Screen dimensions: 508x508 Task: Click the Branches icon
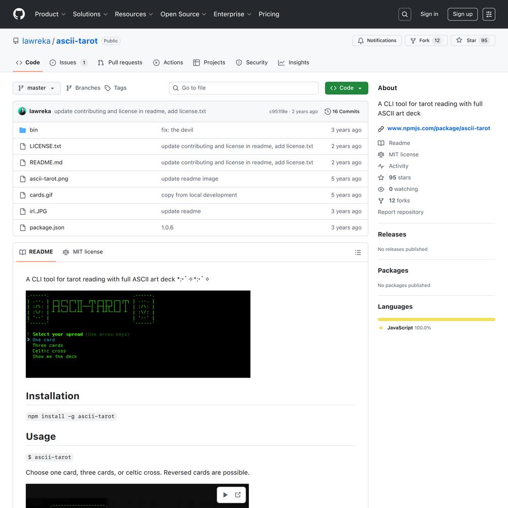pyautogui.click(x=69, y=88)
